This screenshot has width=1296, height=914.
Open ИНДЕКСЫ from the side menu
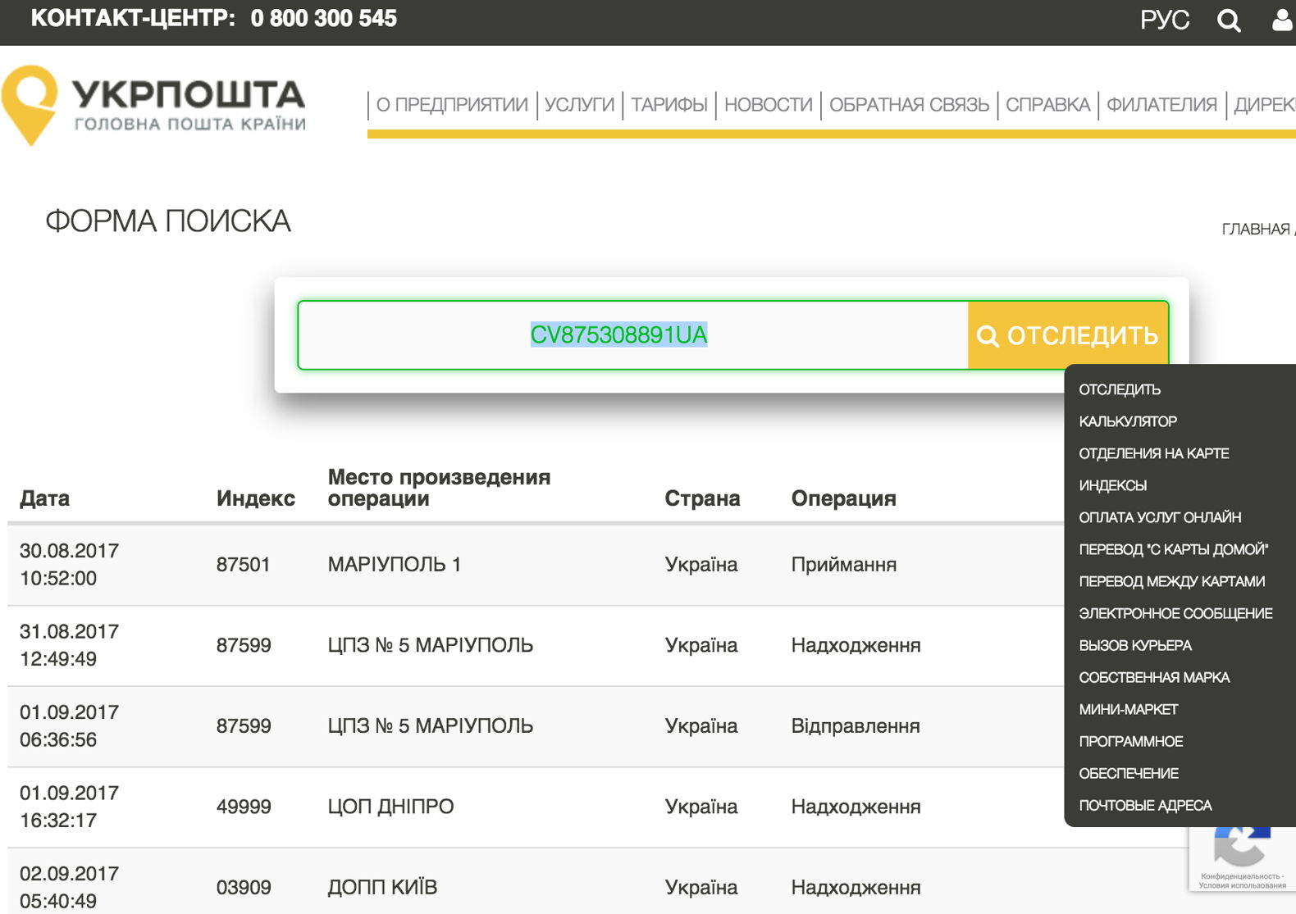1113,485
